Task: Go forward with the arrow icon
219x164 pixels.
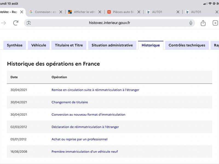Action: [x=3, y=23]
